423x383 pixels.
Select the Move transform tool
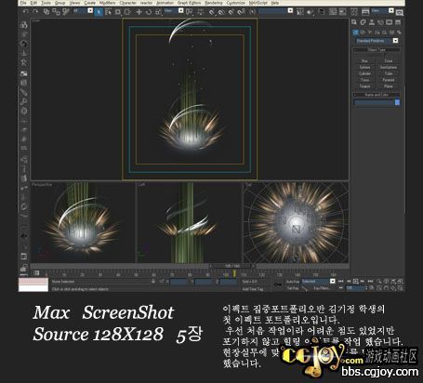click(x=139, y=12)
